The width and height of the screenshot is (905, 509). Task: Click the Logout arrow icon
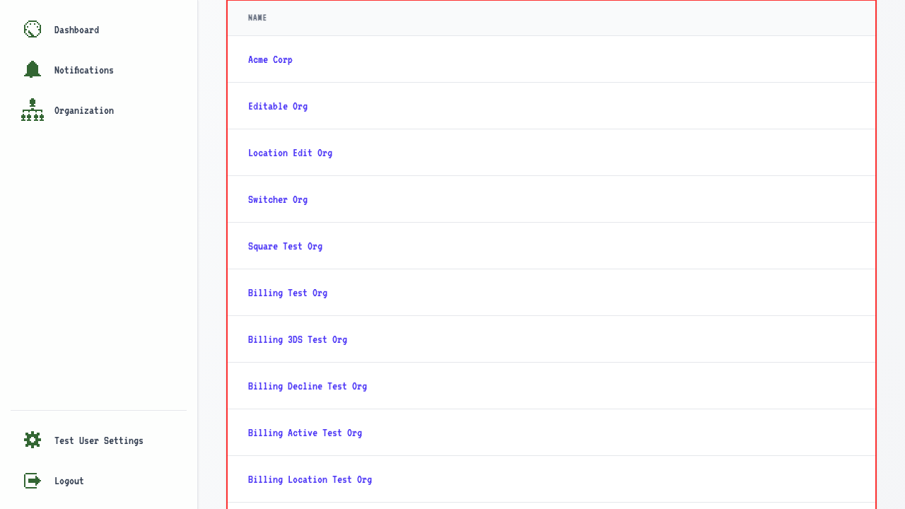pyautogui.click(x=33, y=481)
